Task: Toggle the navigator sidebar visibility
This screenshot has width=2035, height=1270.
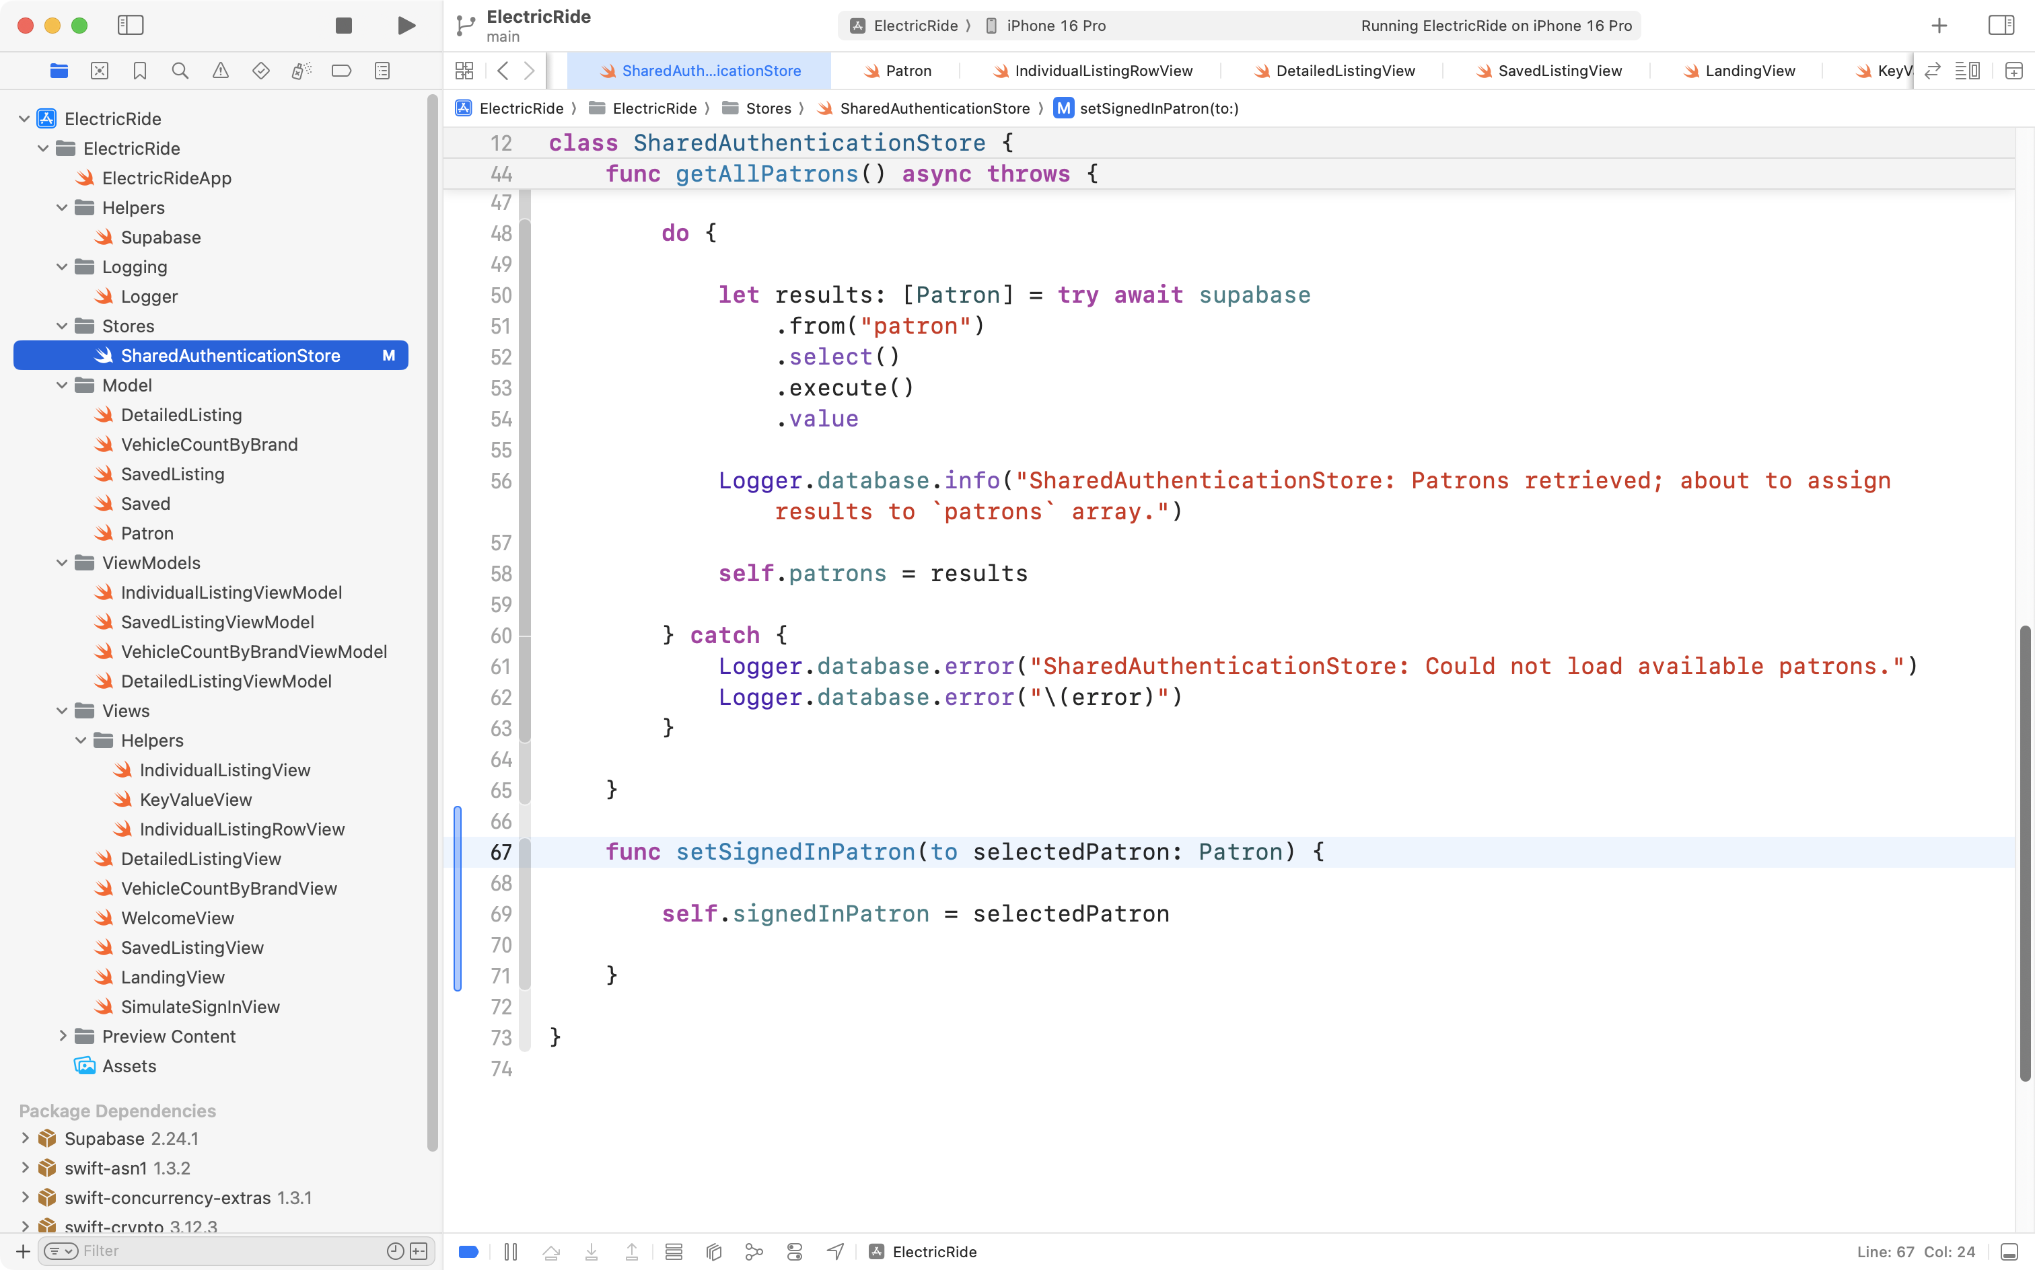Action: point(131,25)
